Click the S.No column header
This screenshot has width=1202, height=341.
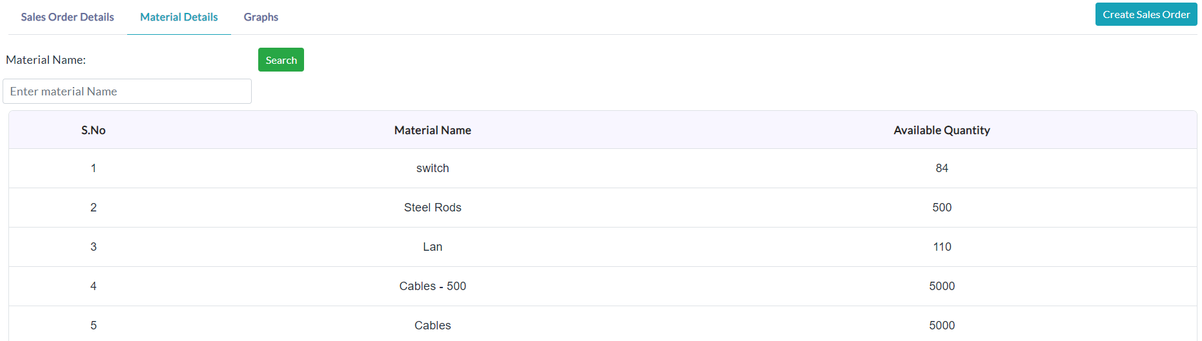[94, 130]
